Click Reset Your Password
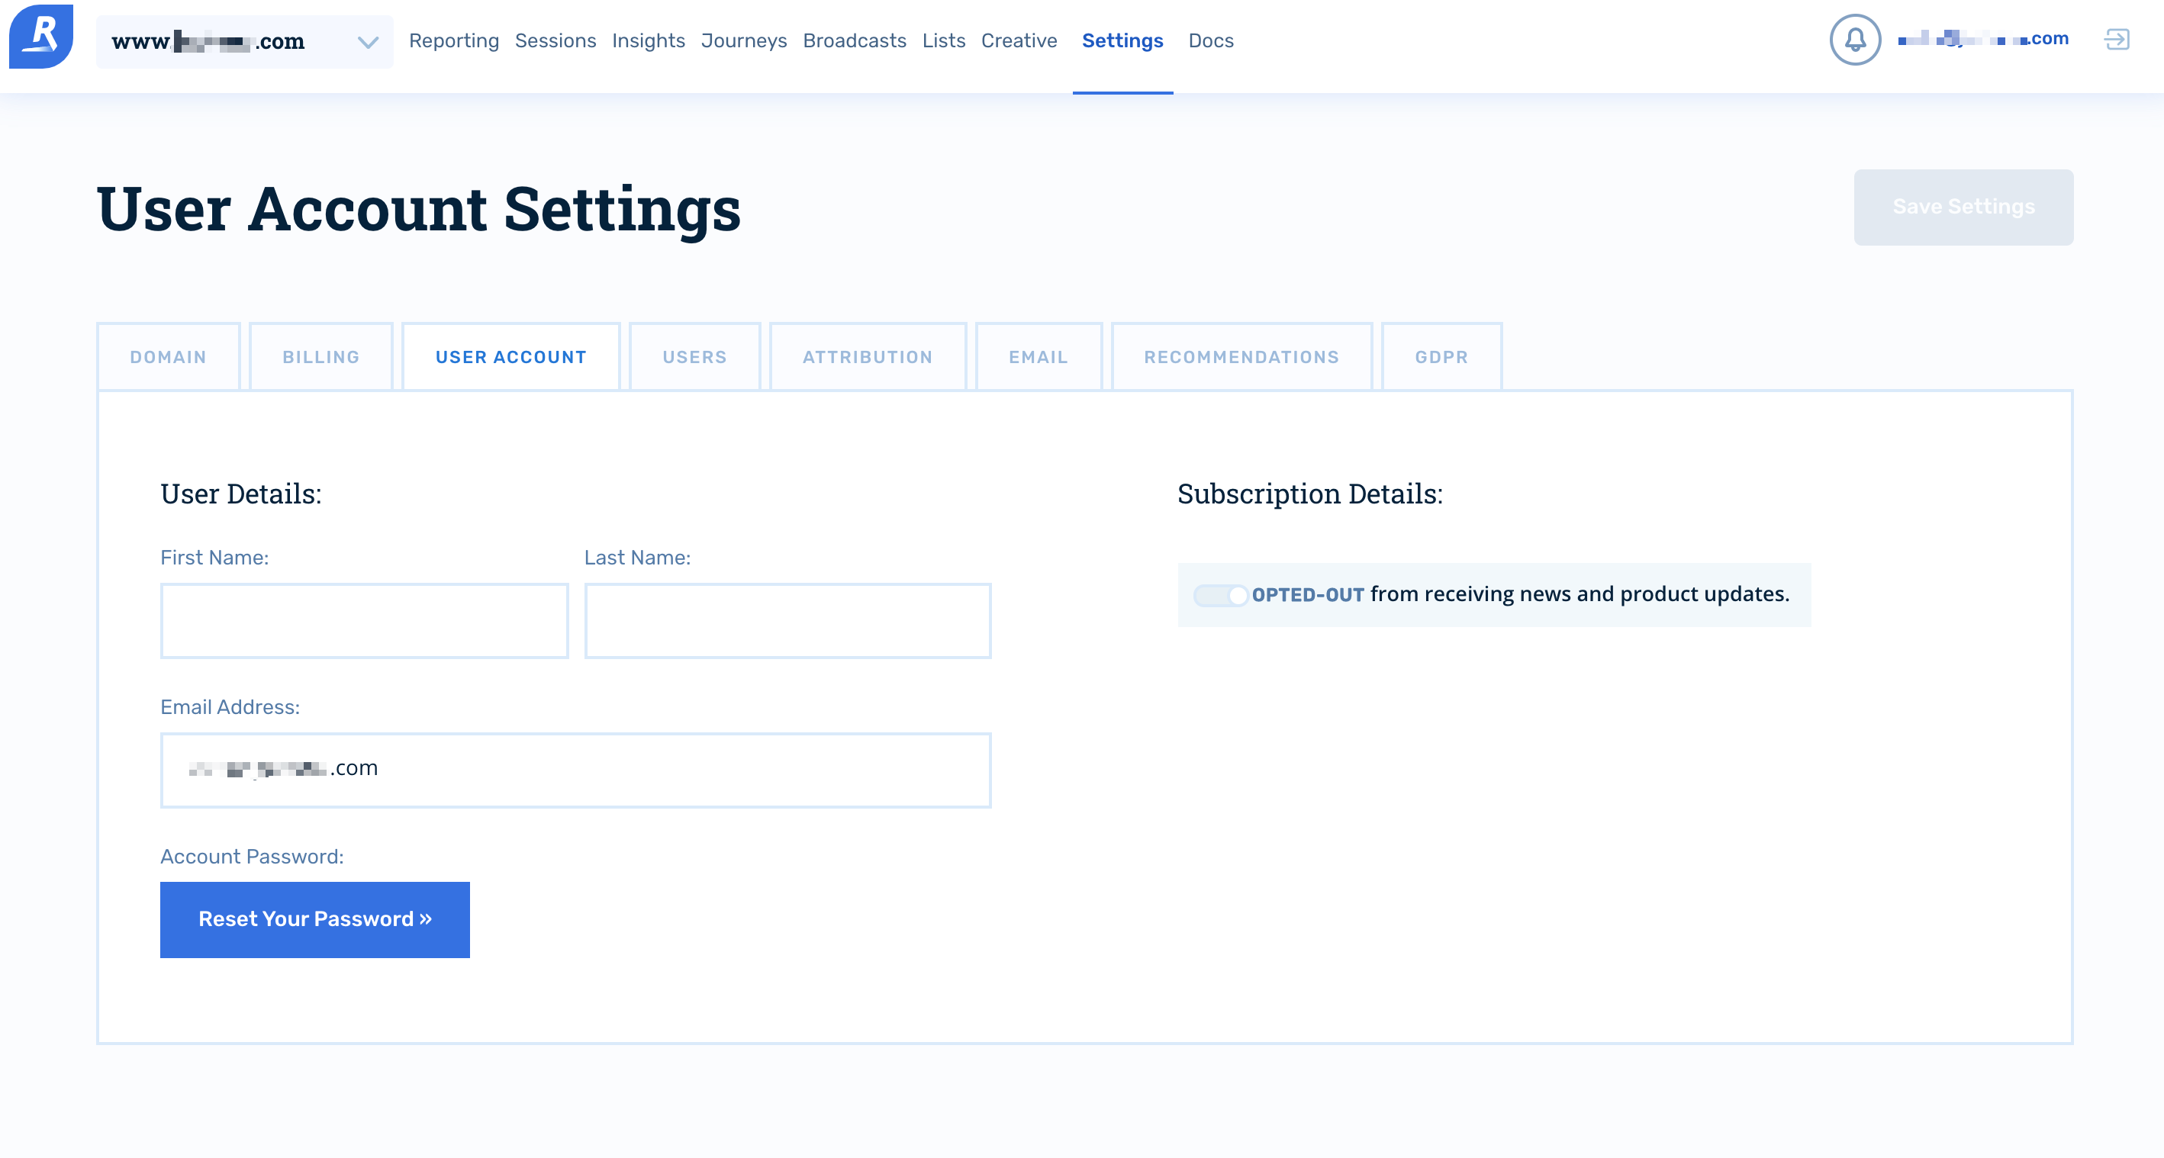This screenshot has width=2164, height=1158. point(314,919)
